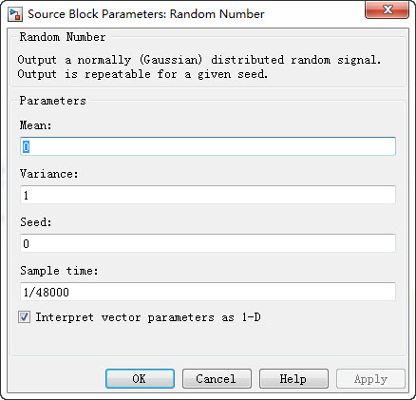Click the 'Parameters' group heading
Image resolution: width=416 pixels, height=400 pixels.
coord(53,101)
